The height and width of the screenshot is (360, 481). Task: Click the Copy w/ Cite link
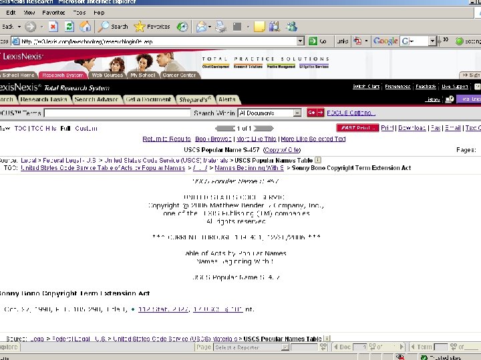pyautogui.click(x=282, y=150)
